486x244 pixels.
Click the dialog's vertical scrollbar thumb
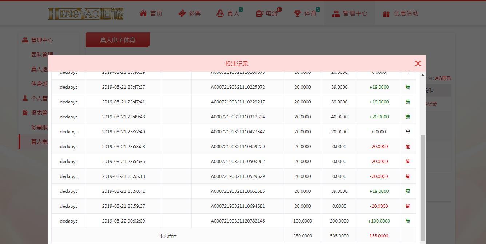pos(423,188)
